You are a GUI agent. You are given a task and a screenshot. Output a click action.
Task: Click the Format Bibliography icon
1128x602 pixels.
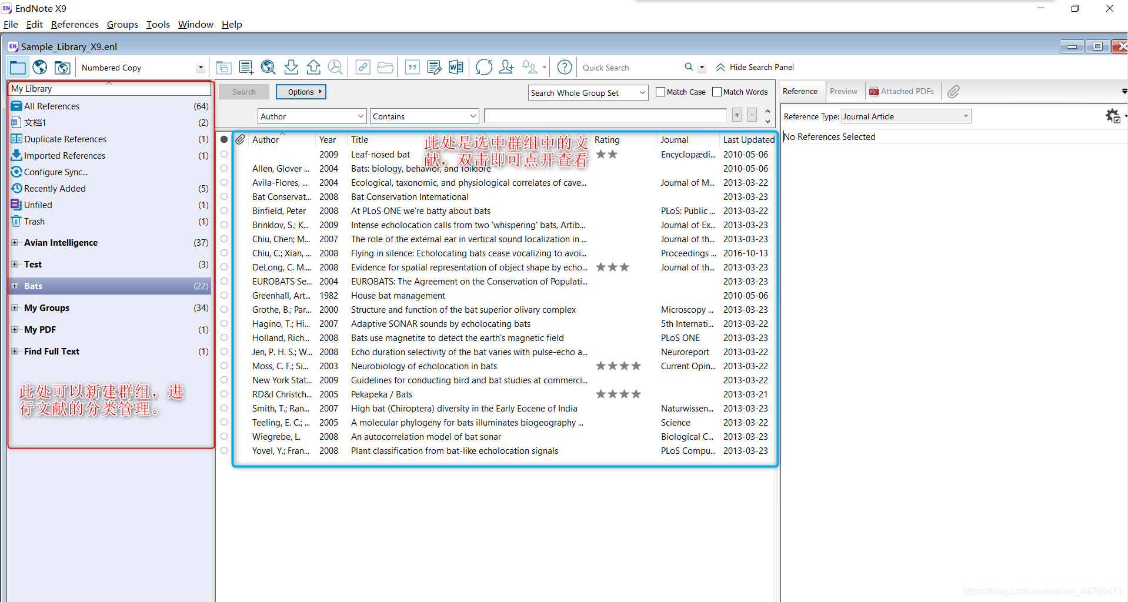(x=434, y=68)
